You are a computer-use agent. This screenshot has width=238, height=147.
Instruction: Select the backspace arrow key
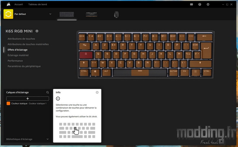204,37
